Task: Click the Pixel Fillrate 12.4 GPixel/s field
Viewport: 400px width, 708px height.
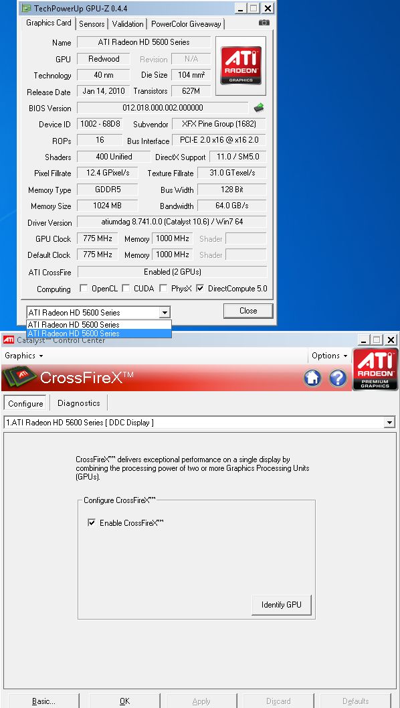Action: [107, 173]
